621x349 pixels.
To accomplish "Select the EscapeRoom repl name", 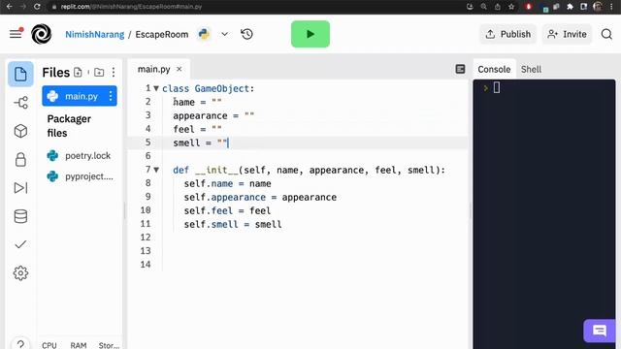I will click(162, 35).
